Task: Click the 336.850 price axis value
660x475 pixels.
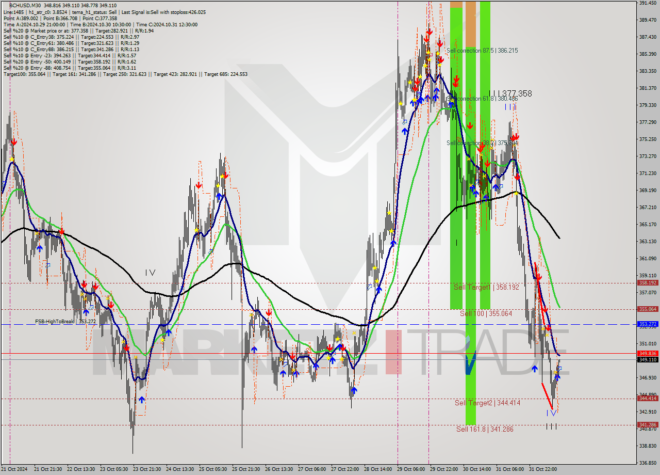Action: (x=648, y=463)
